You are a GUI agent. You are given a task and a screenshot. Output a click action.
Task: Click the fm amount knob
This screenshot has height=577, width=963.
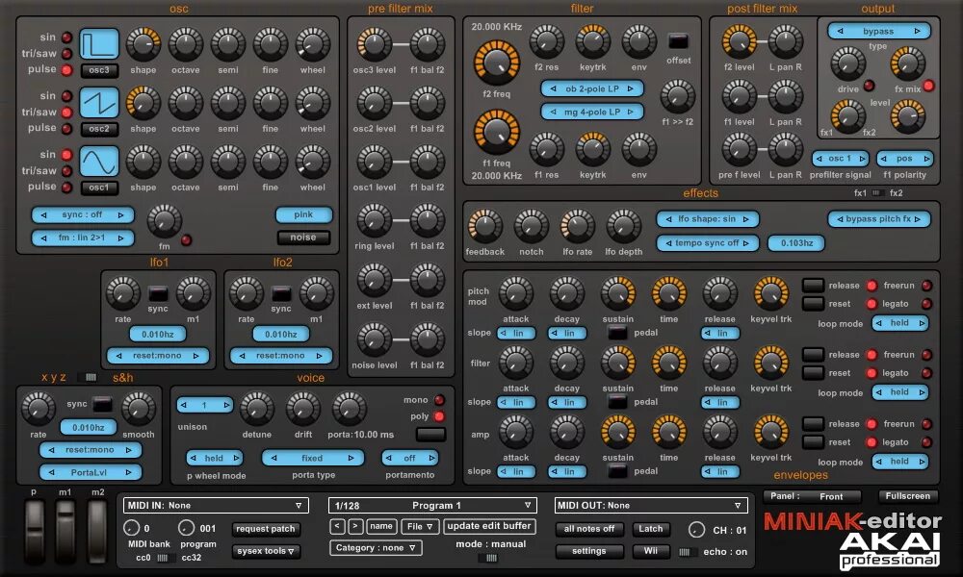(x=164, y=221)
